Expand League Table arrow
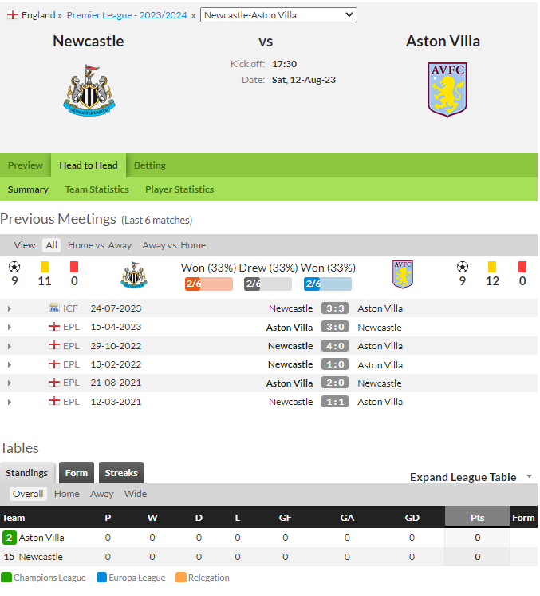 529,477
